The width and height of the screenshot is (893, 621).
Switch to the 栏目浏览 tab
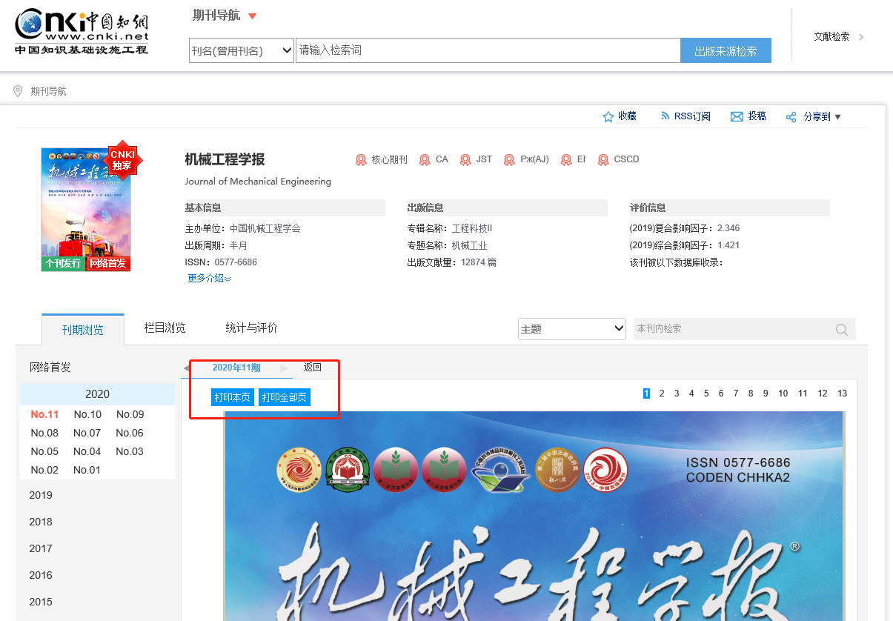point(165,328)
